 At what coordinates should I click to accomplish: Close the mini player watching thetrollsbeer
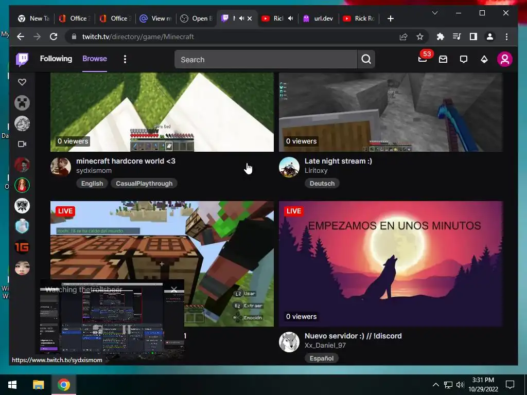[174, 289]
